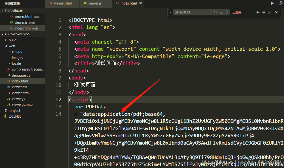Toggle find in selection icon

click(x=270, y=12)
